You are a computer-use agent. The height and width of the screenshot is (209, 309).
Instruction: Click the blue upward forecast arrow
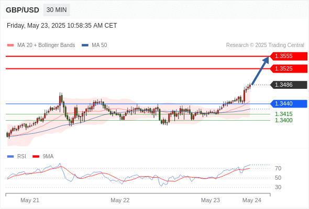[x=260, y=71]
